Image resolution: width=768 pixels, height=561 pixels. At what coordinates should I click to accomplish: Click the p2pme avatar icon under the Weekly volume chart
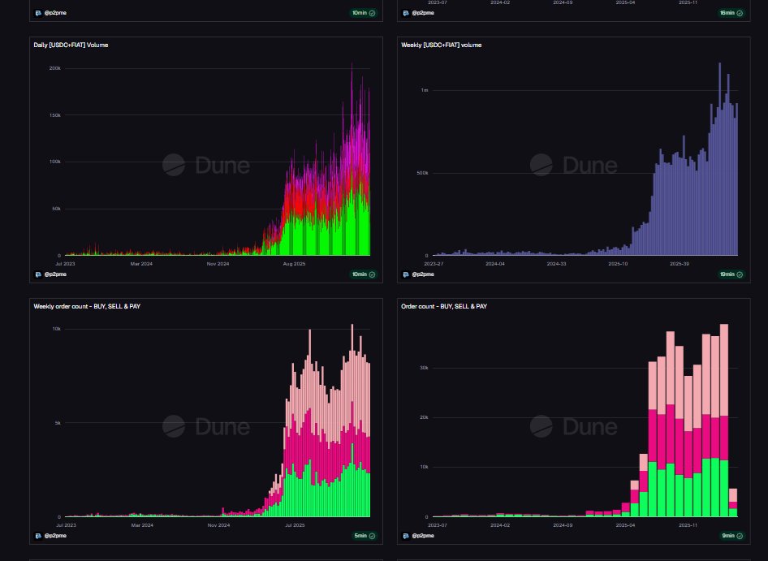point(405,274)
